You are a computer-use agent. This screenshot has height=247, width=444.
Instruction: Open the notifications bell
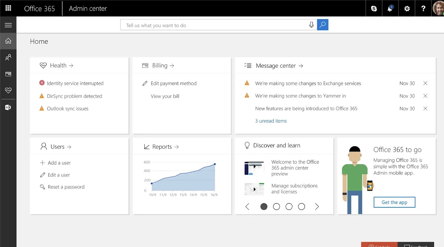click(x=390, y=9)
